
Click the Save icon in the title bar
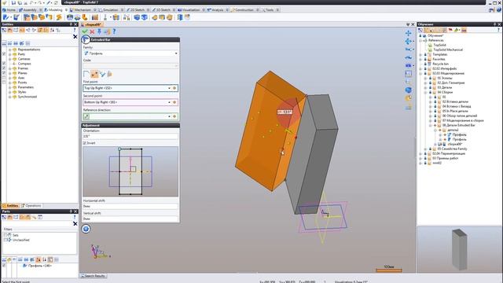(x=13, y=2)
